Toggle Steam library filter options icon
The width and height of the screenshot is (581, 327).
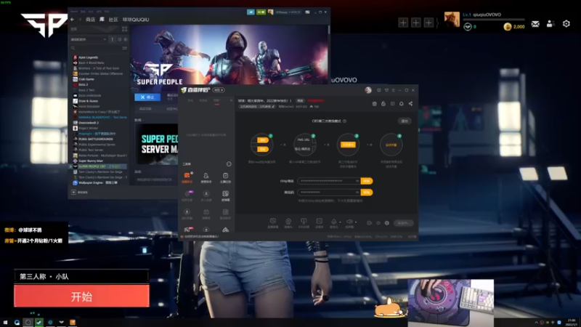(x=124, y=48)
